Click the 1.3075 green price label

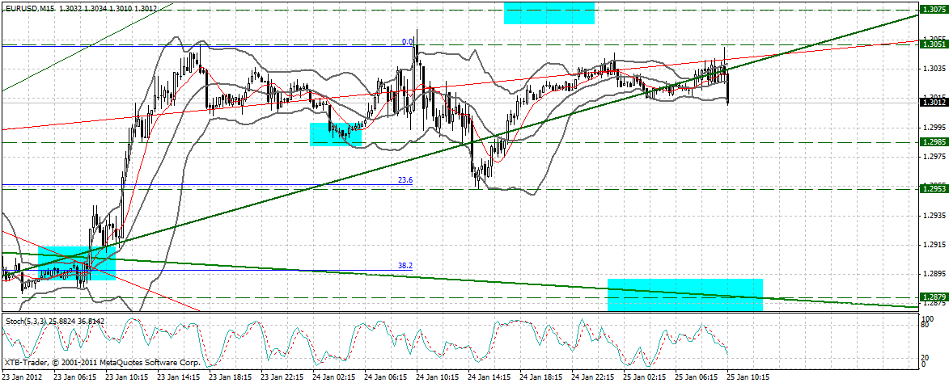pos(934,11)
